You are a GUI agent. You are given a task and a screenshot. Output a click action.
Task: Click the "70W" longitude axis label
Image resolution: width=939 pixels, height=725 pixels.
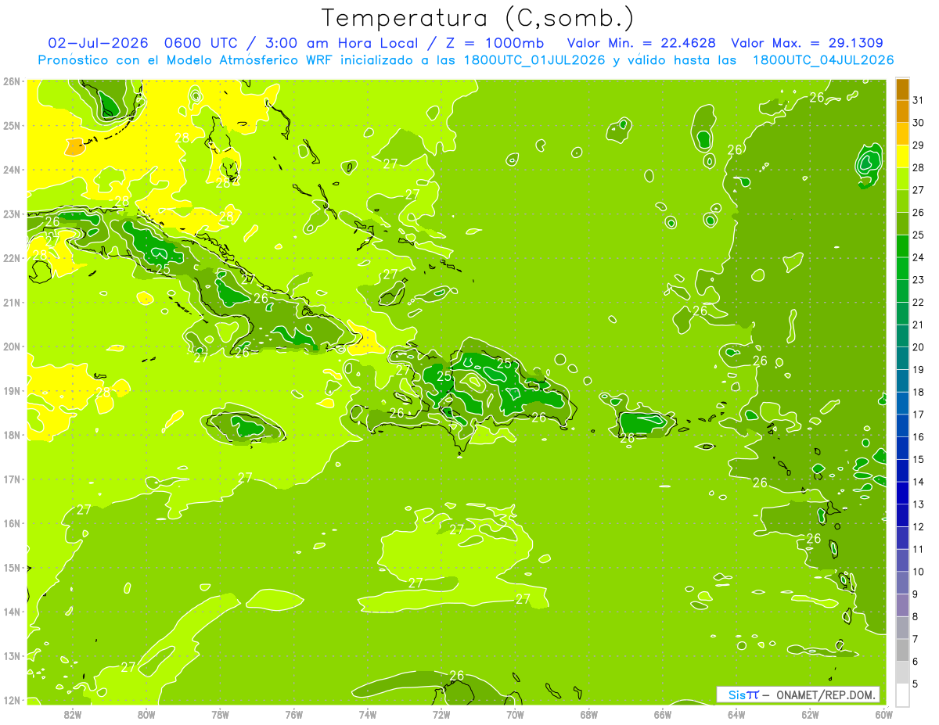(x=515, y=714)
